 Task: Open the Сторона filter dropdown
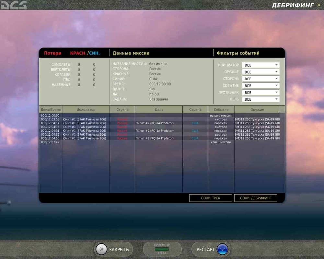[261, 79]
